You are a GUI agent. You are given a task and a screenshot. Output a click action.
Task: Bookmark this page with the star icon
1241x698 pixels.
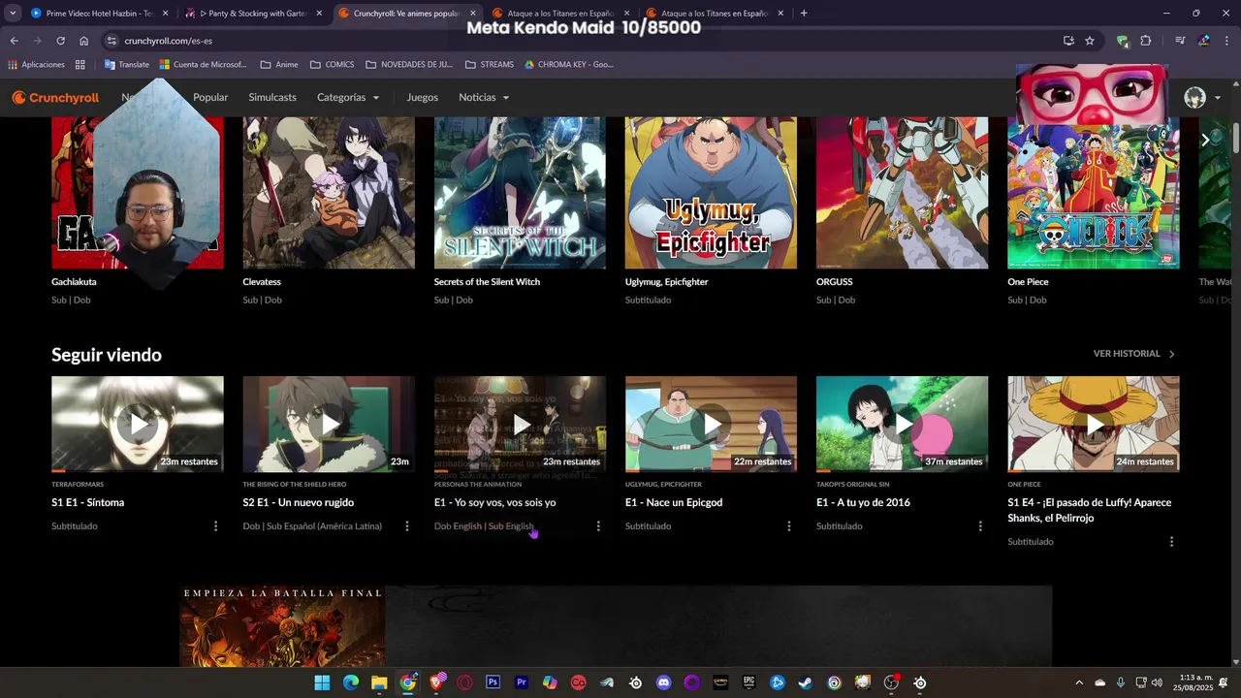coord(1090,41)
